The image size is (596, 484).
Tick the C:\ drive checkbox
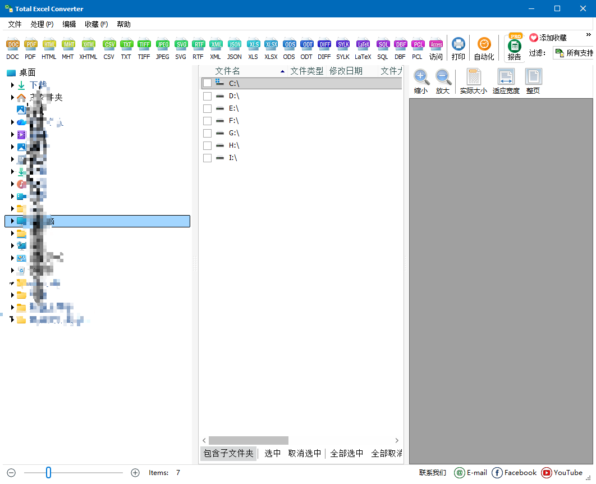click(207, 83)
